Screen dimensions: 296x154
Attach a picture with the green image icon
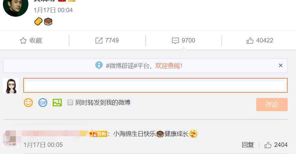tap(57, 102)
